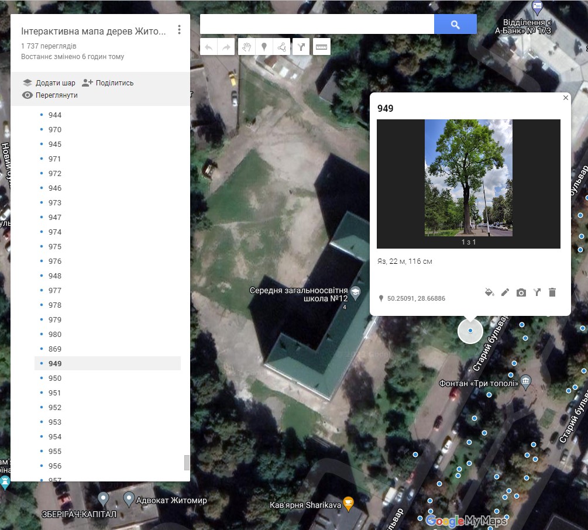
Task: Open the style paint bucket in popup
Action: coord(490,292)
